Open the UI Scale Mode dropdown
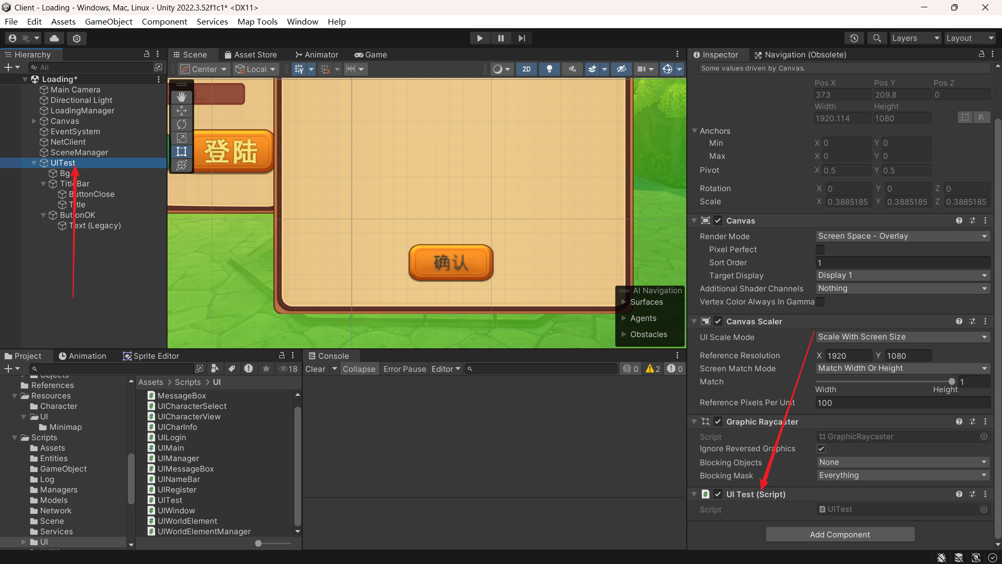This screenshot has width=1002, height=564. tap(902, 337)
